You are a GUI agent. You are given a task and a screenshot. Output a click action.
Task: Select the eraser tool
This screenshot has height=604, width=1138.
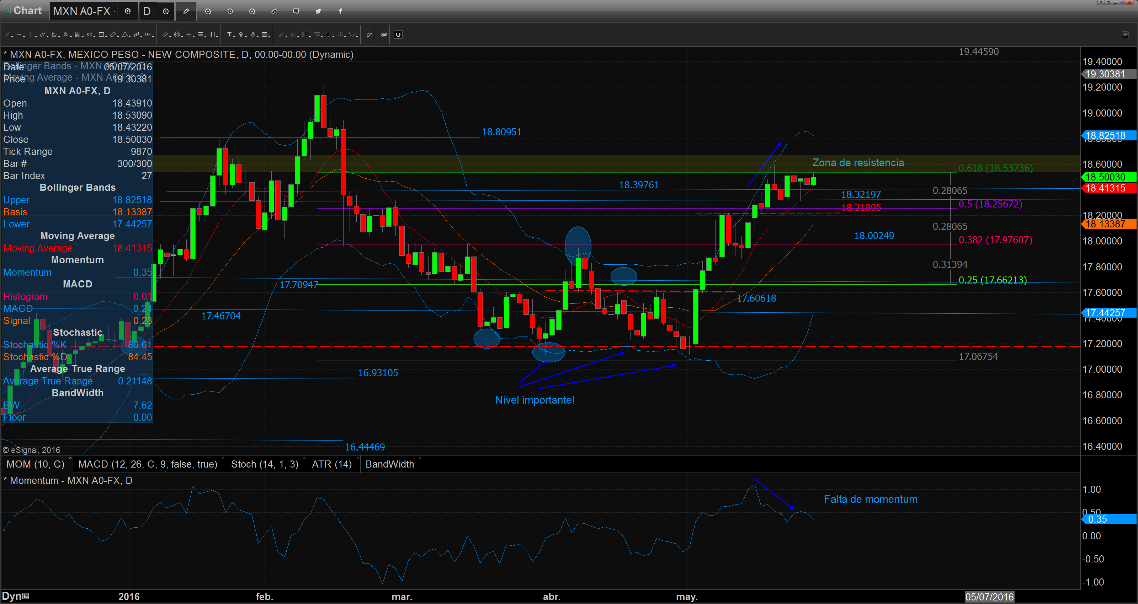(369, 34)
